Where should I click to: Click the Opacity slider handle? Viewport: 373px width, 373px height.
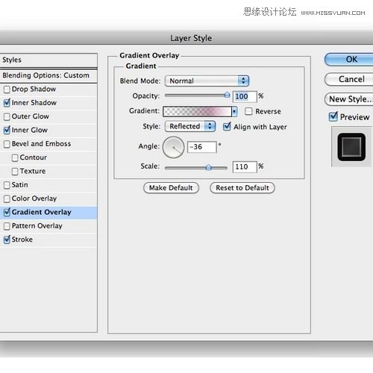point(227,95)
